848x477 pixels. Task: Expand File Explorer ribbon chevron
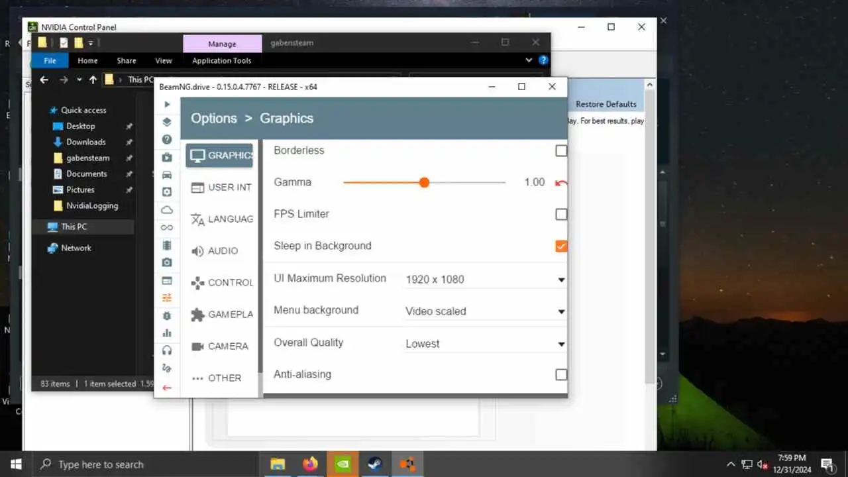[529, 60]
